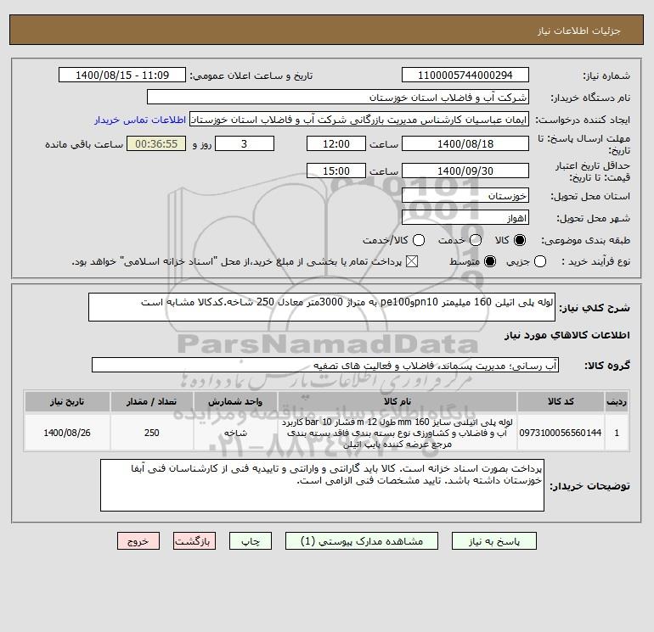The height and width of the screenshot is (632, 654).
Task: Click the پاسخ به نیاز button
Action: point(494,541)
